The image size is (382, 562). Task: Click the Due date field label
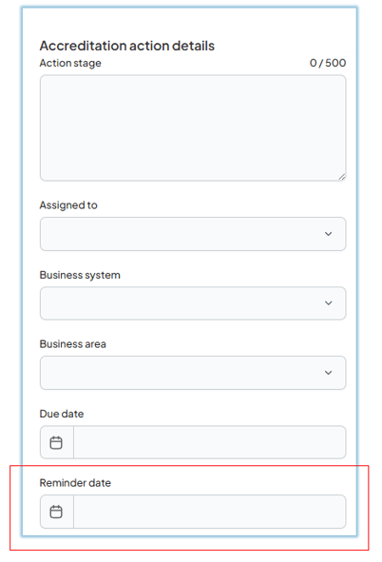(62, 414)
